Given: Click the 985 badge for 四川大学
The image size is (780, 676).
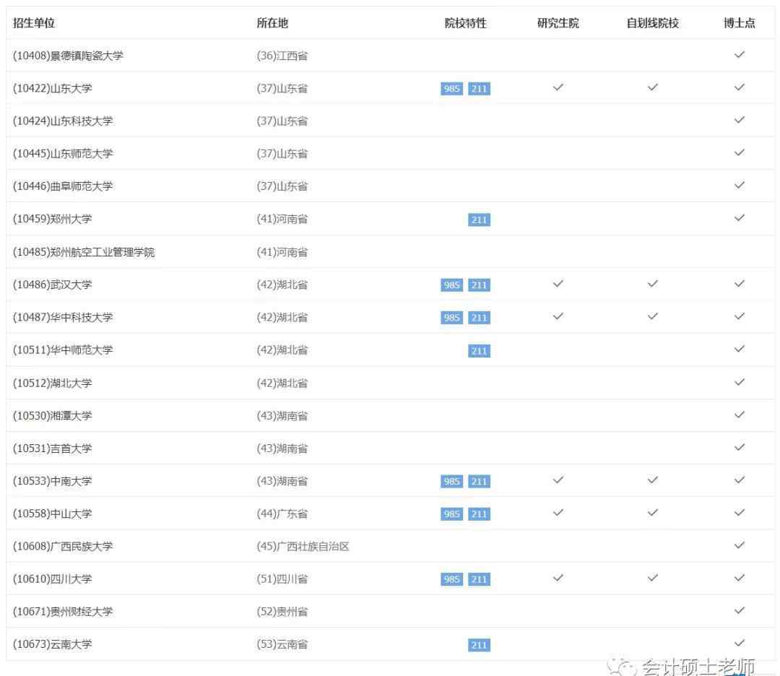Looking at the screenshot, I should (451, 579).
